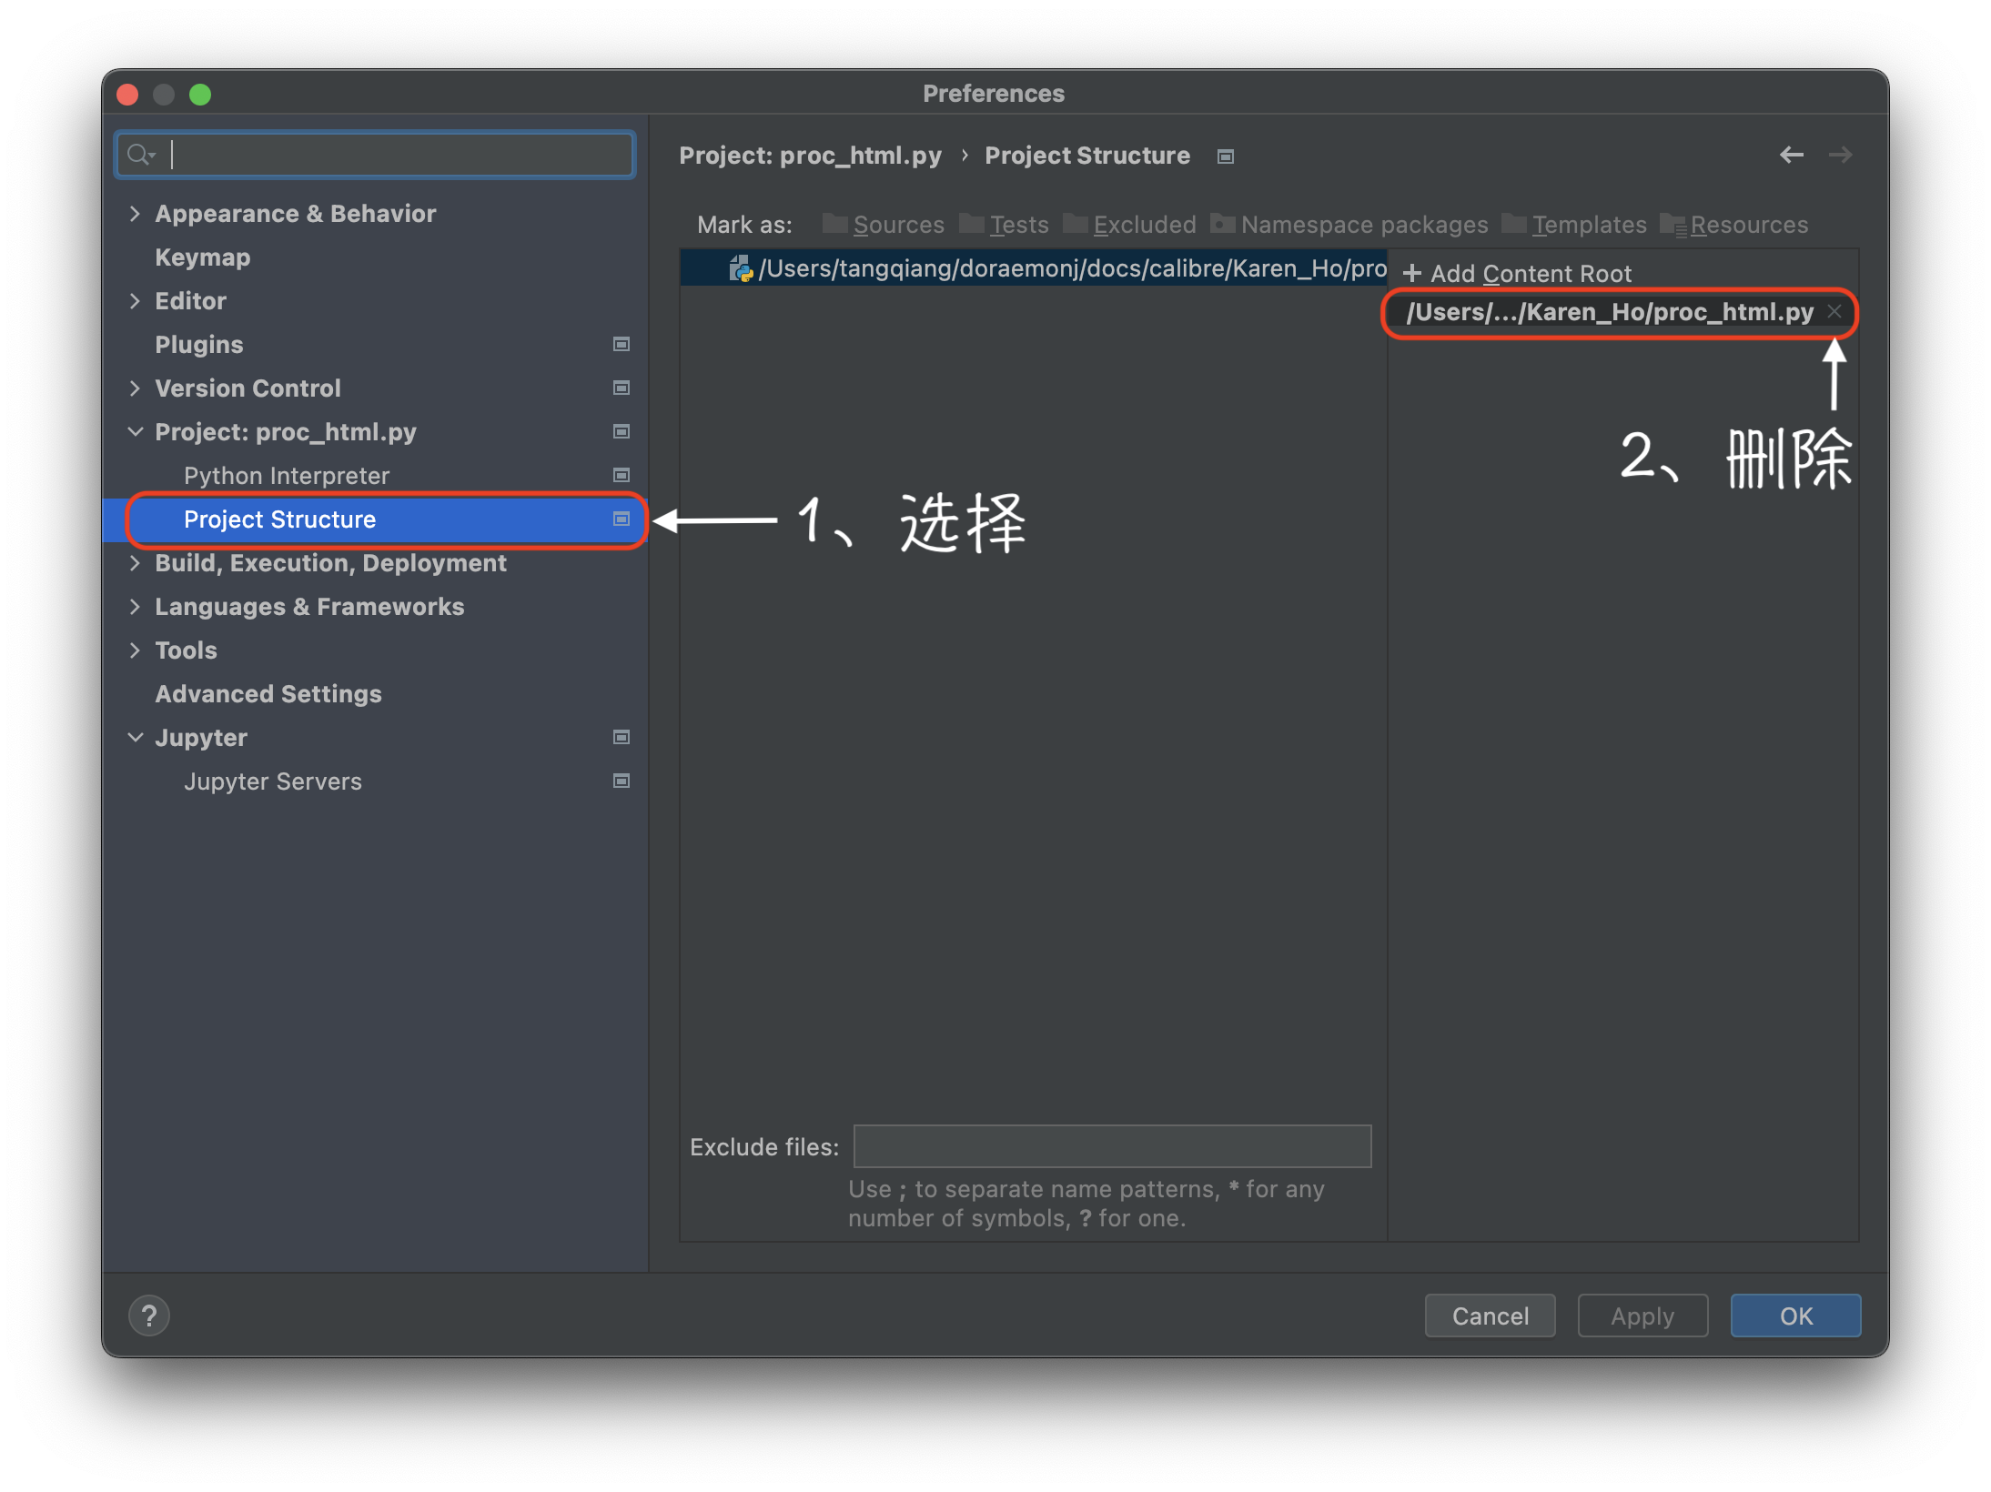Screen dimensions: 1991x1492
Task: Select Jupyter Servers in the sidebar
Action: (272, 781)
